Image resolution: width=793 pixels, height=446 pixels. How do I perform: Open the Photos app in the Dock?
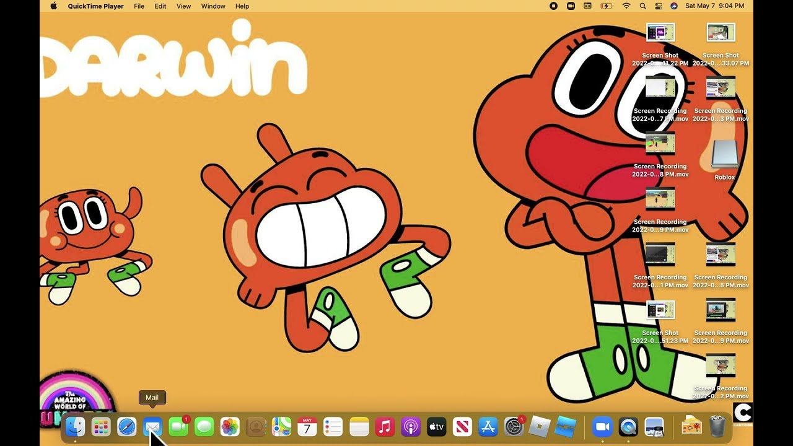click(x=230, y=426)
